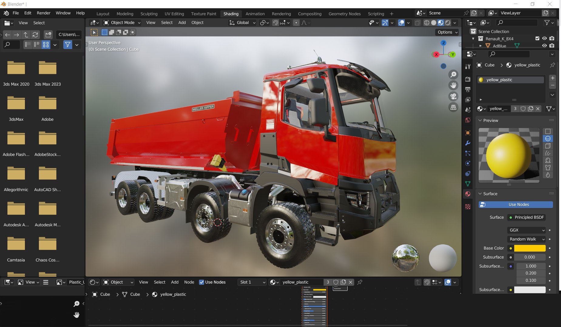Open Render properties tab icon

(468, 79)
